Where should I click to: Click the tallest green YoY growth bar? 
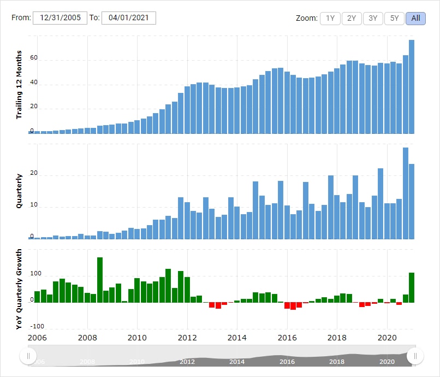tap(100, 280)
